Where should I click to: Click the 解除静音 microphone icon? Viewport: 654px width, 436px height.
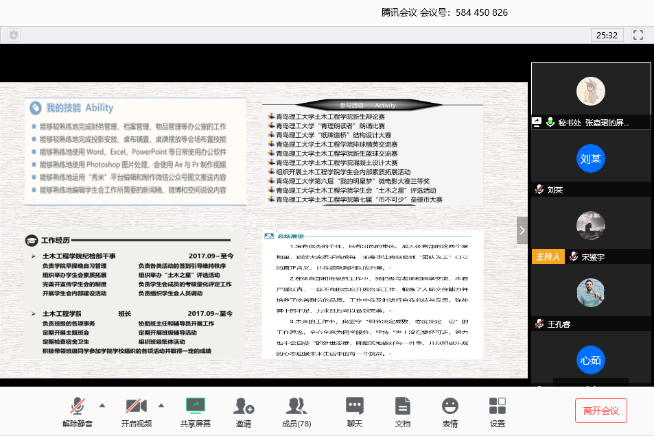77,406
